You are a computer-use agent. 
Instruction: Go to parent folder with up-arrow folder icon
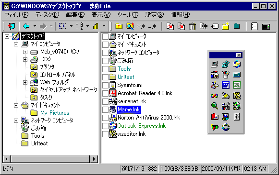[119, 26]
